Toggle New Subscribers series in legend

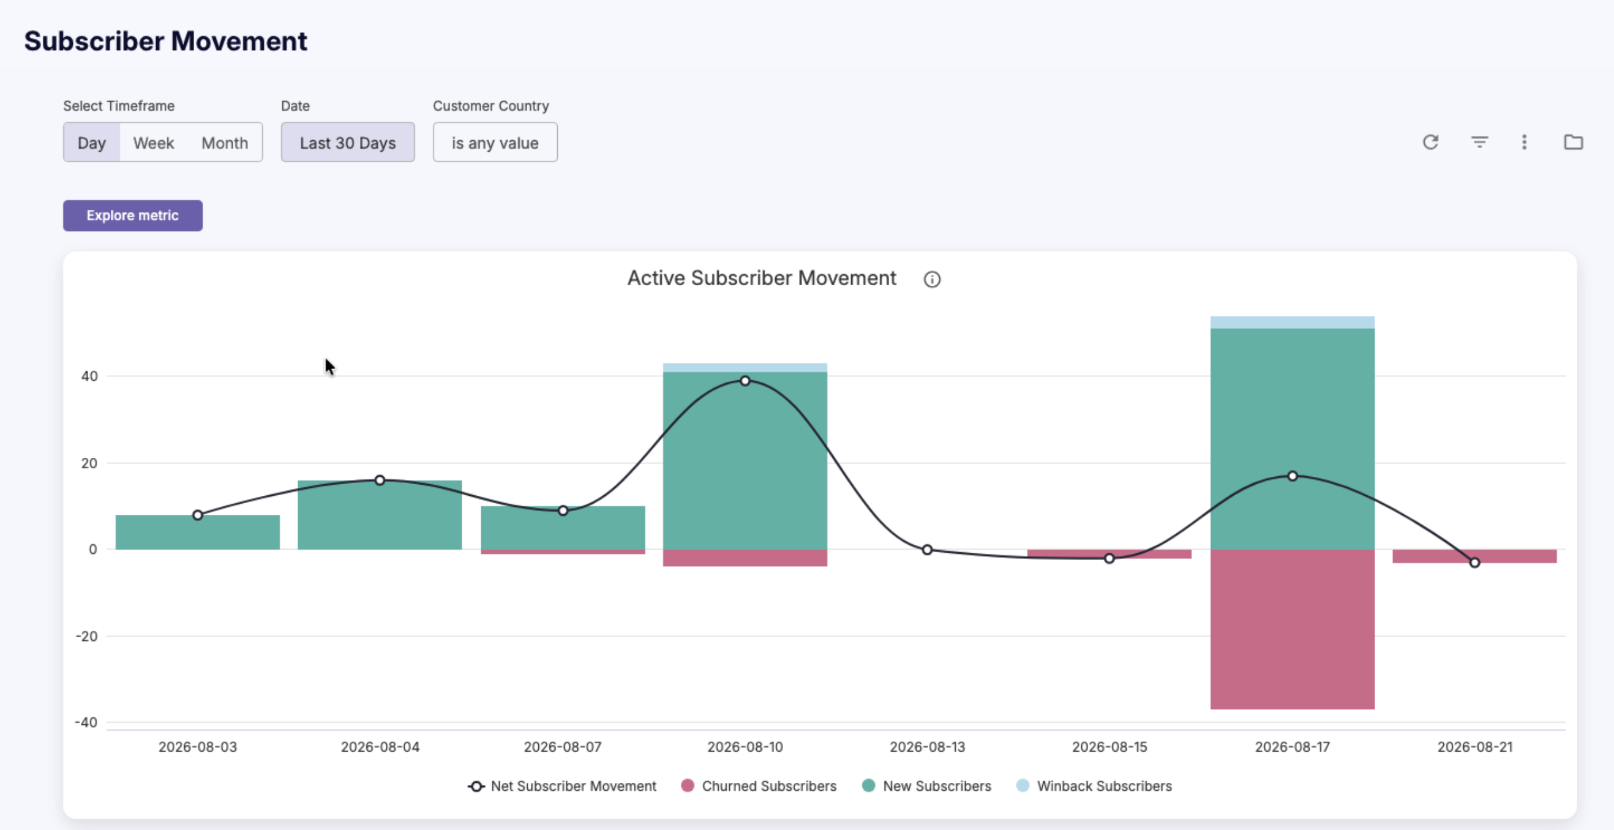click(926, 786)
